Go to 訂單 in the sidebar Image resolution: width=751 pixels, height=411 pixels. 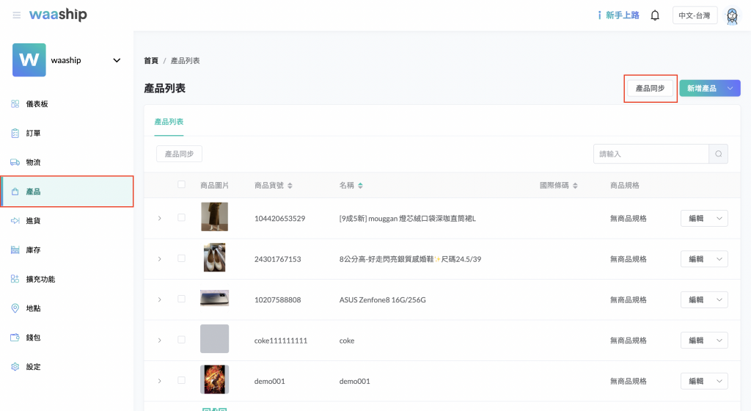tap(33, 134)
